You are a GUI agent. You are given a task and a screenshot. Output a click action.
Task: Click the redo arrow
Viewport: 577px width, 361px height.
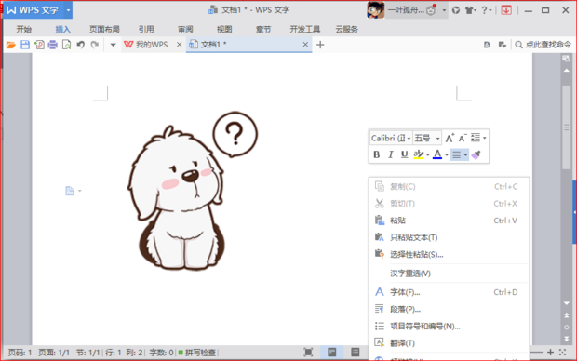[x=95, y=45]
